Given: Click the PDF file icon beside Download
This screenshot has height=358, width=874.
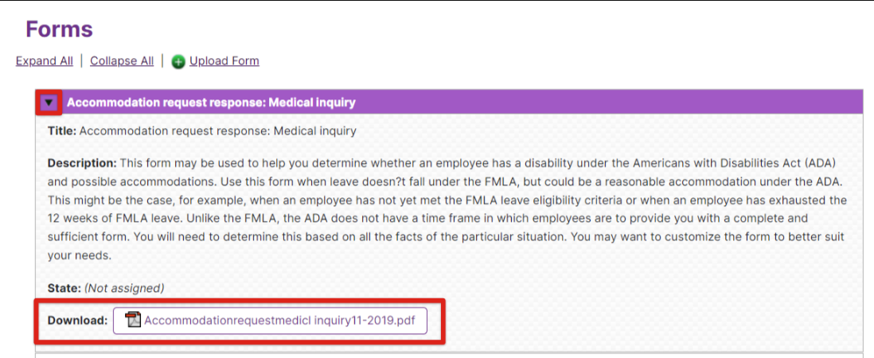Looking at the screenshot, I should [x=133, y=320].
